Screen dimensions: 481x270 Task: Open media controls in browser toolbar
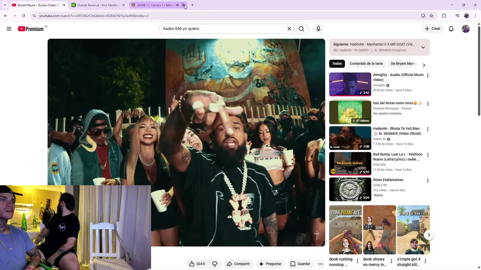(457, 16)
